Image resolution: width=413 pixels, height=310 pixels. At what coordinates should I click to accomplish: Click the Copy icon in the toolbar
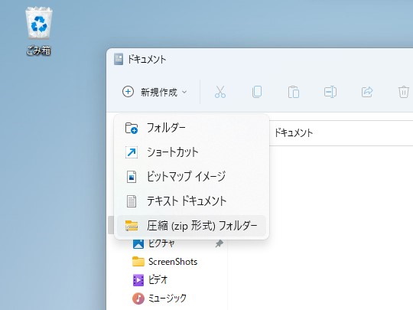pyautogui.click(x=257, y=92)
